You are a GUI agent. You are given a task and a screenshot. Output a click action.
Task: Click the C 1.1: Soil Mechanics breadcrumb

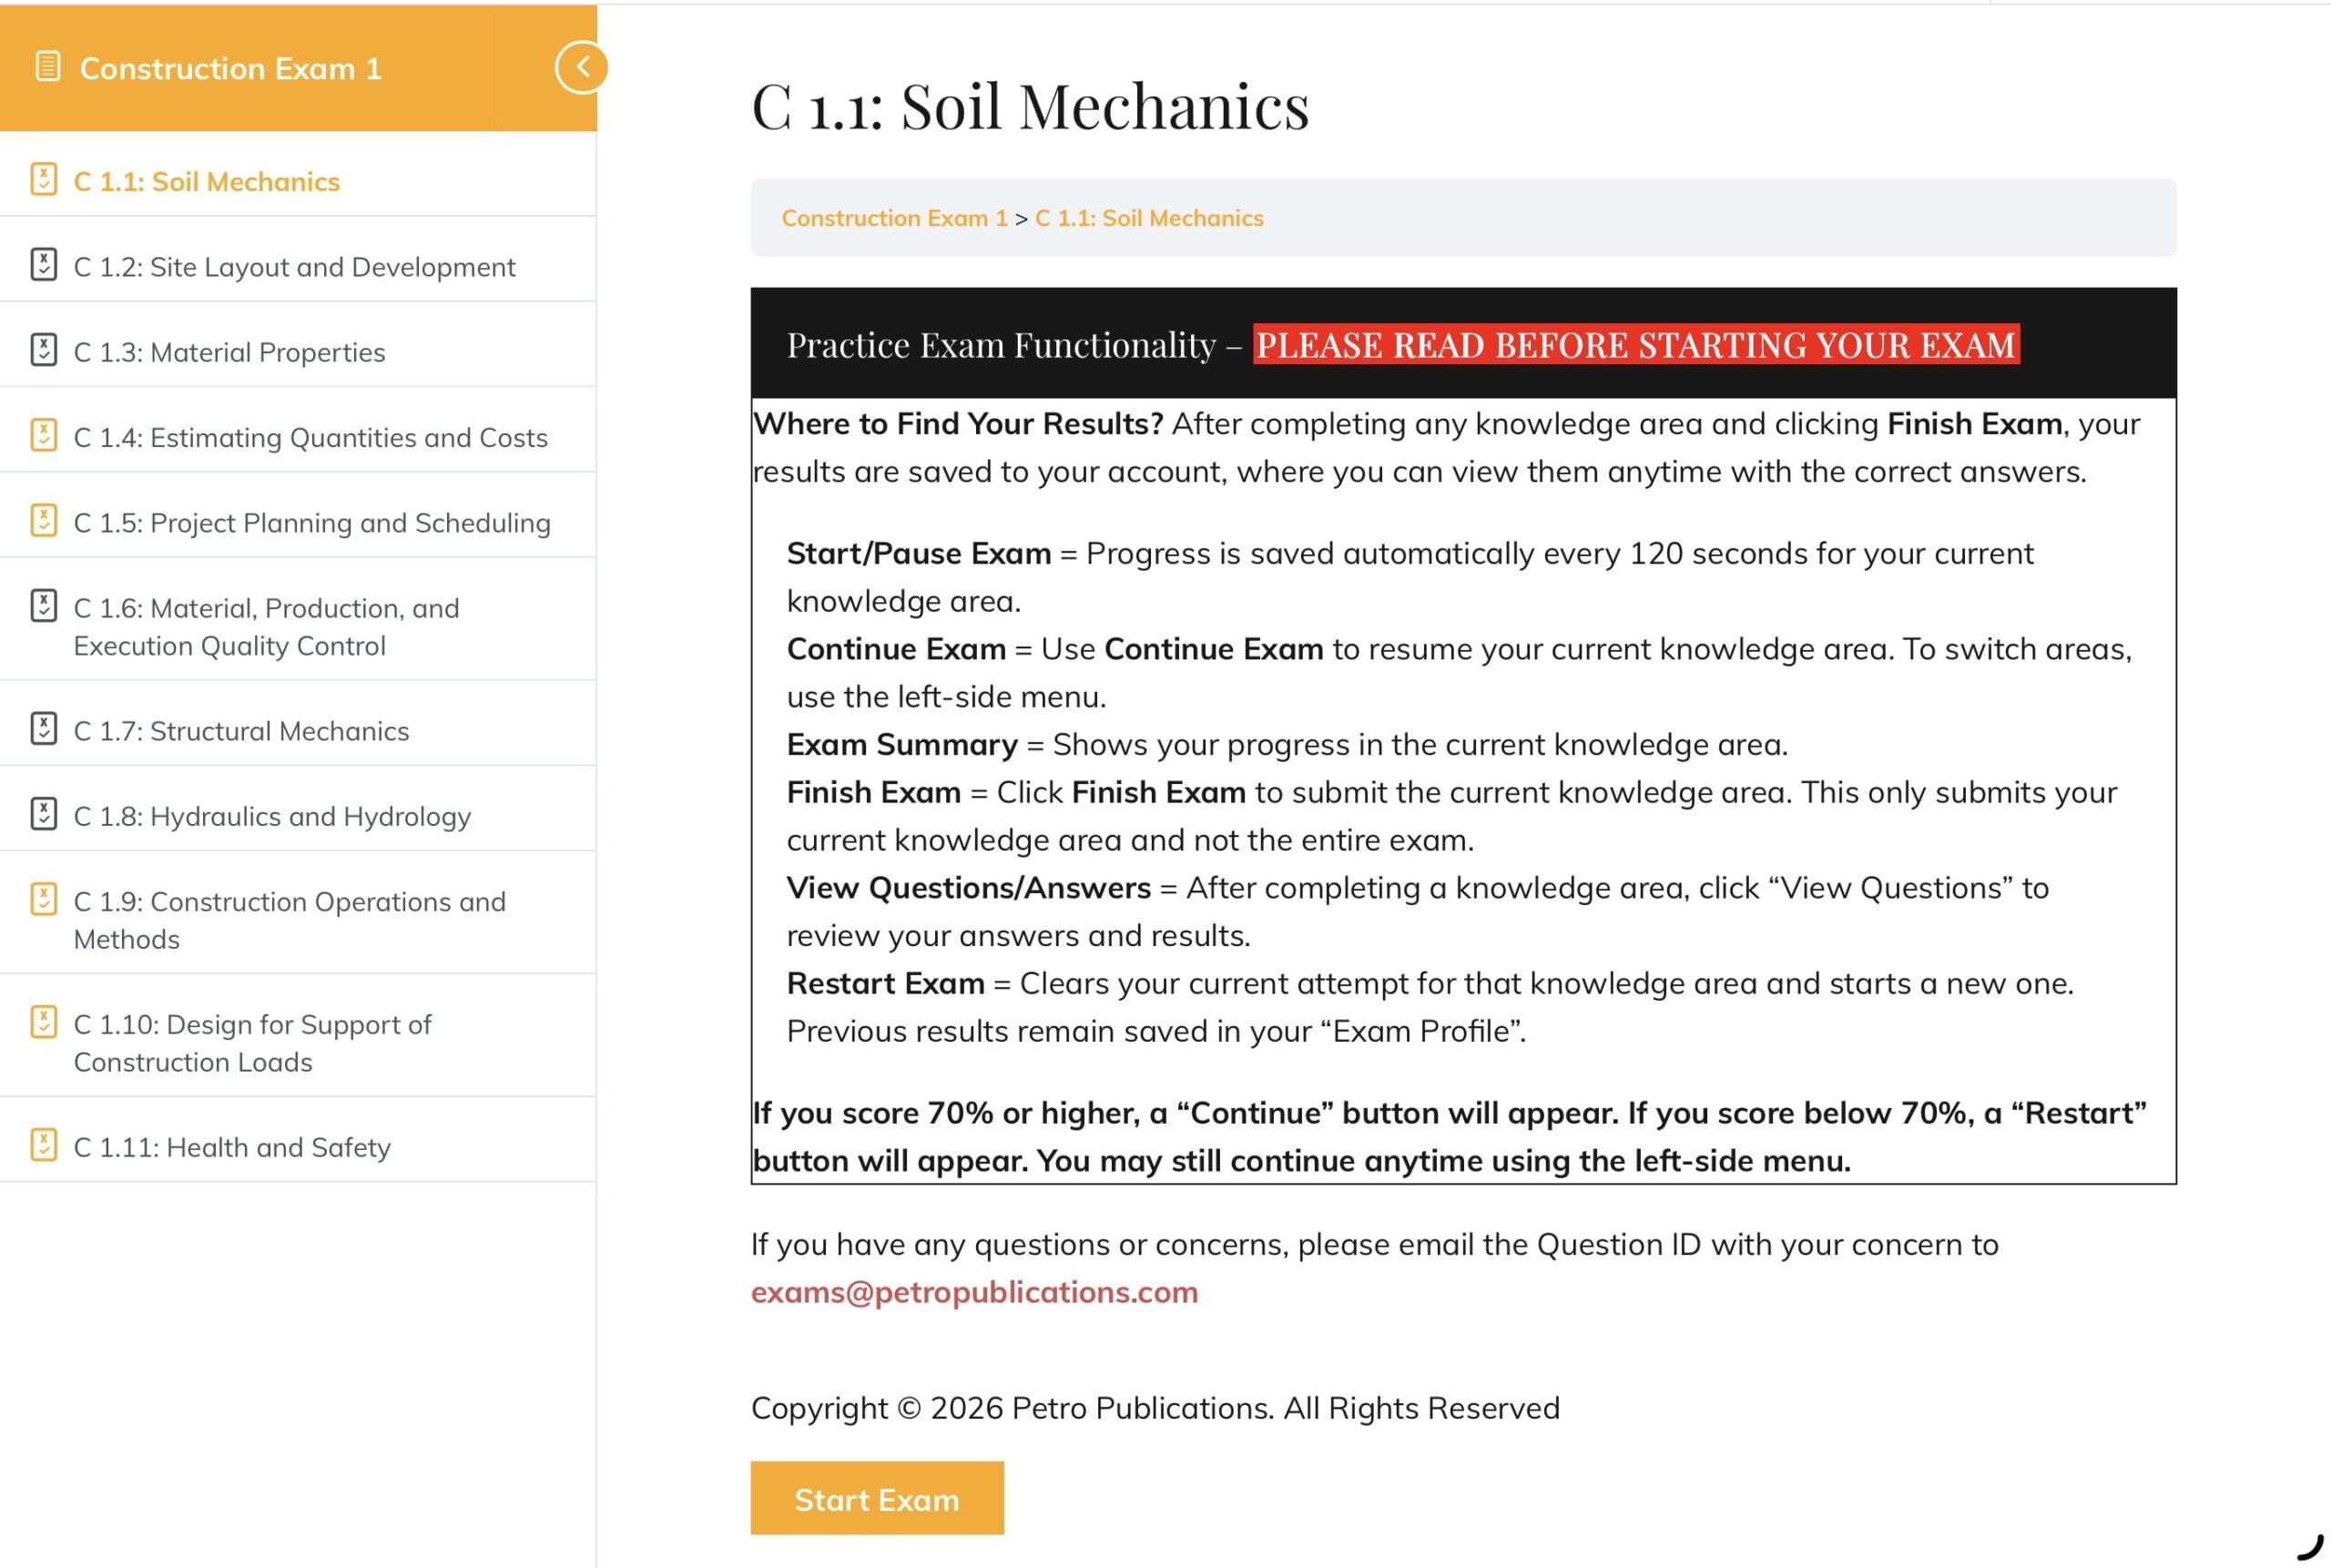pyautogui.click(x=1149, y=218)
